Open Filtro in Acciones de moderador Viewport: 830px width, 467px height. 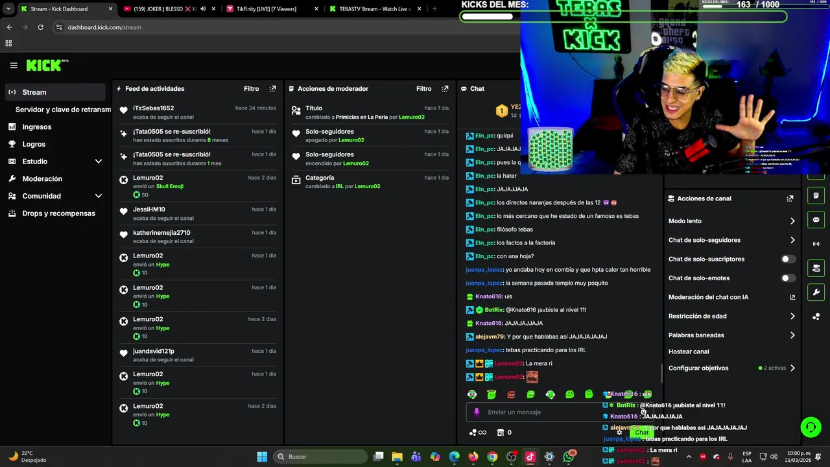[x=424, y=89]
